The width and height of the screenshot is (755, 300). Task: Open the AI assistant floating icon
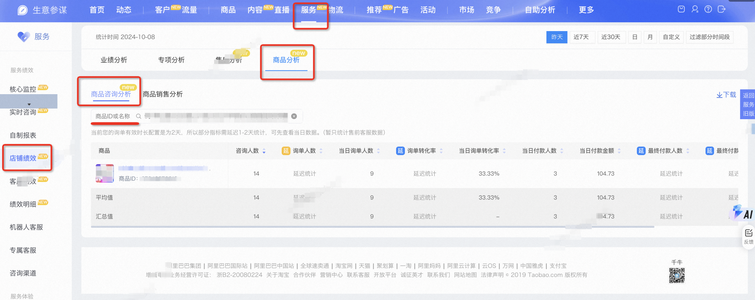[743, 213]
